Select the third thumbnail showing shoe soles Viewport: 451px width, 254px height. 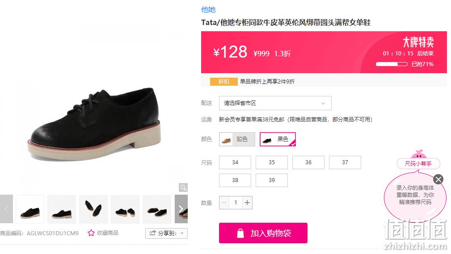[x=93, y=209]
